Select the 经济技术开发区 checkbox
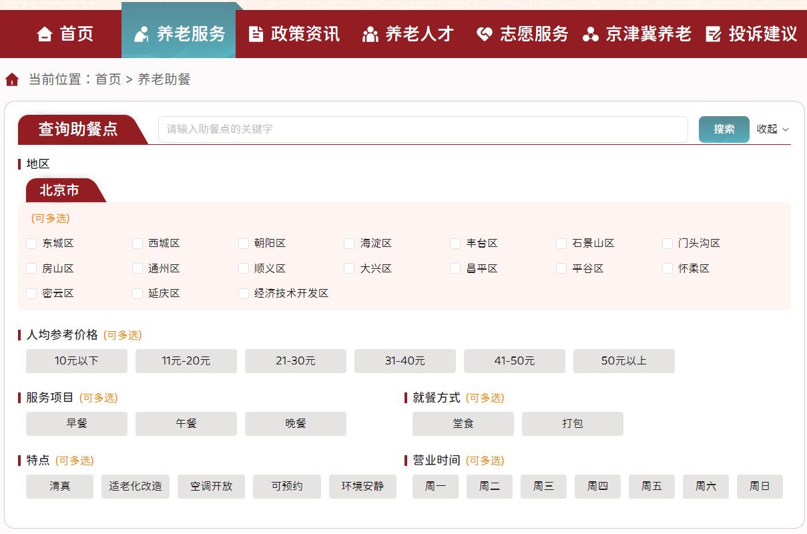Image resolution: width=807 pixels, height=534 pixels. (243, 293)
